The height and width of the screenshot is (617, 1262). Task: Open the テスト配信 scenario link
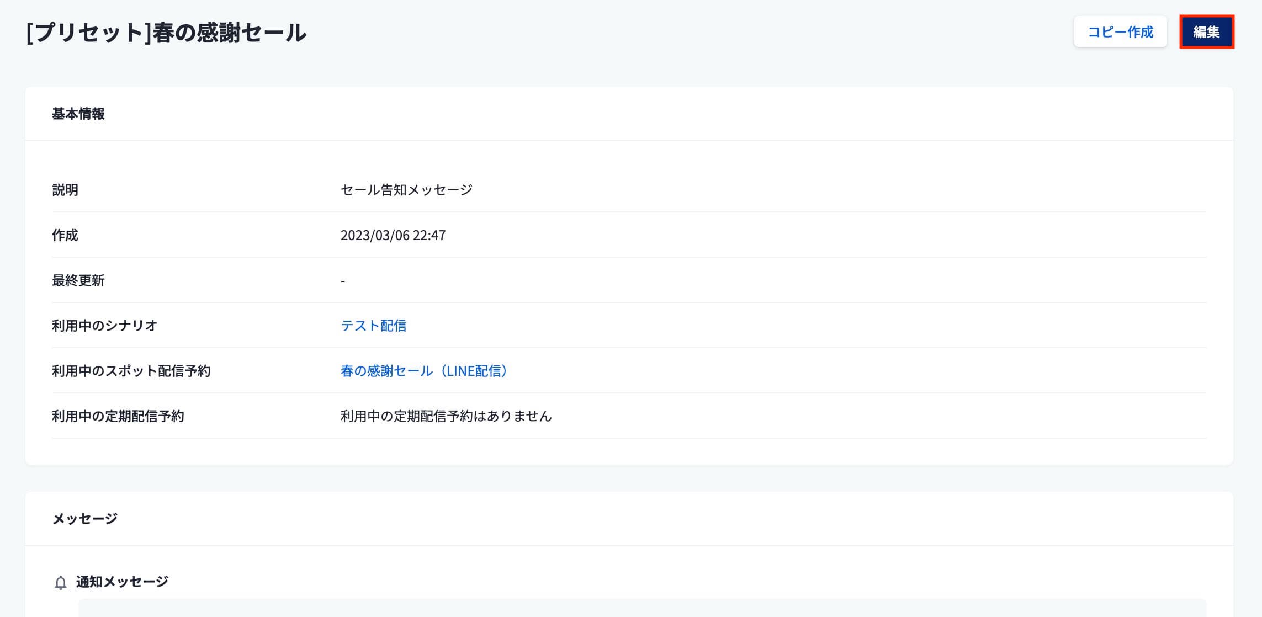(373, 326)
